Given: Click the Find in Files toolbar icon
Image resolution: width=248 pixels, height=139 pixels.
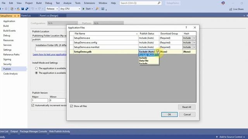Looking at the screenshot, I should (97, 9).
